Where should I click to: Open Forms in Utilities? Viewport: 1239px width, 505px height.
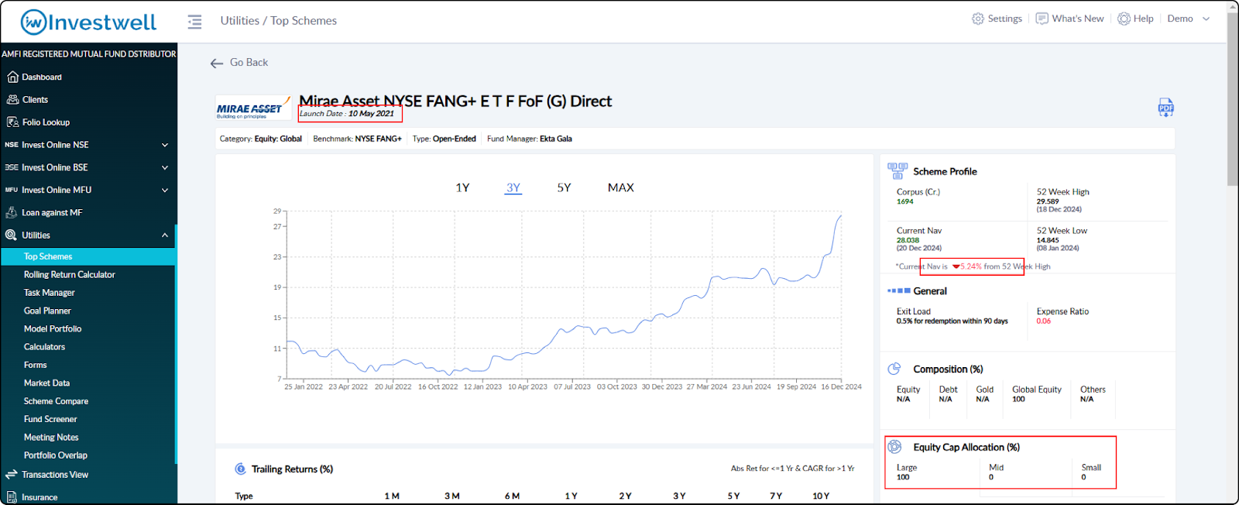(35, 365)
